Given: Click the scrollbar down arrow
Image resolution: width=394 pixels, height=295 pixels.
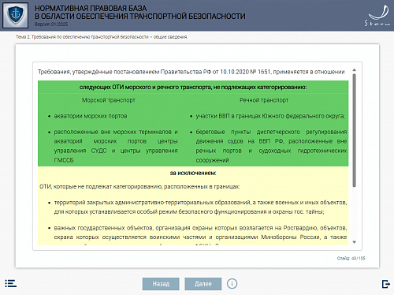Looking at the screenshot, I should 354,242.
